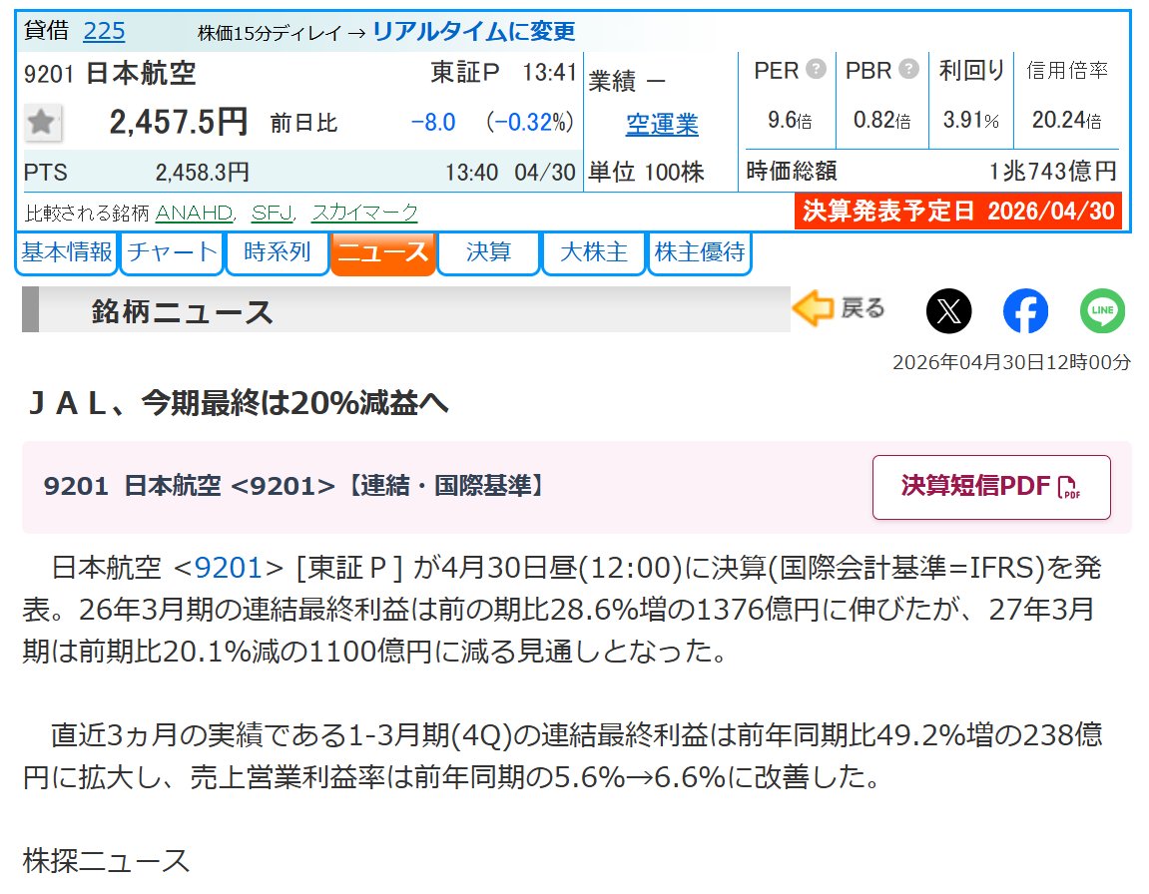
Task: Share the article on X
Action: (949, 311)
